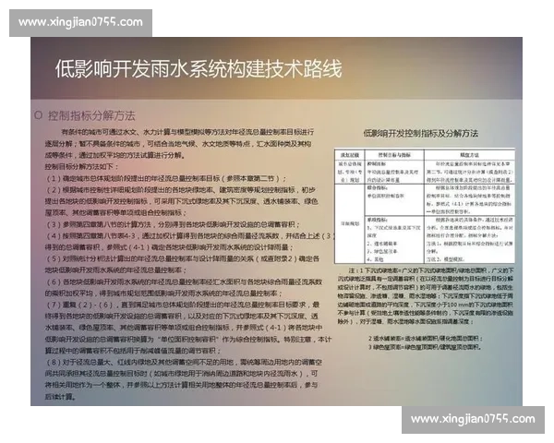Click the "详细规划" row label in the table
The height and width of the screenshot is (443, 554).
(x=350, y=223)
